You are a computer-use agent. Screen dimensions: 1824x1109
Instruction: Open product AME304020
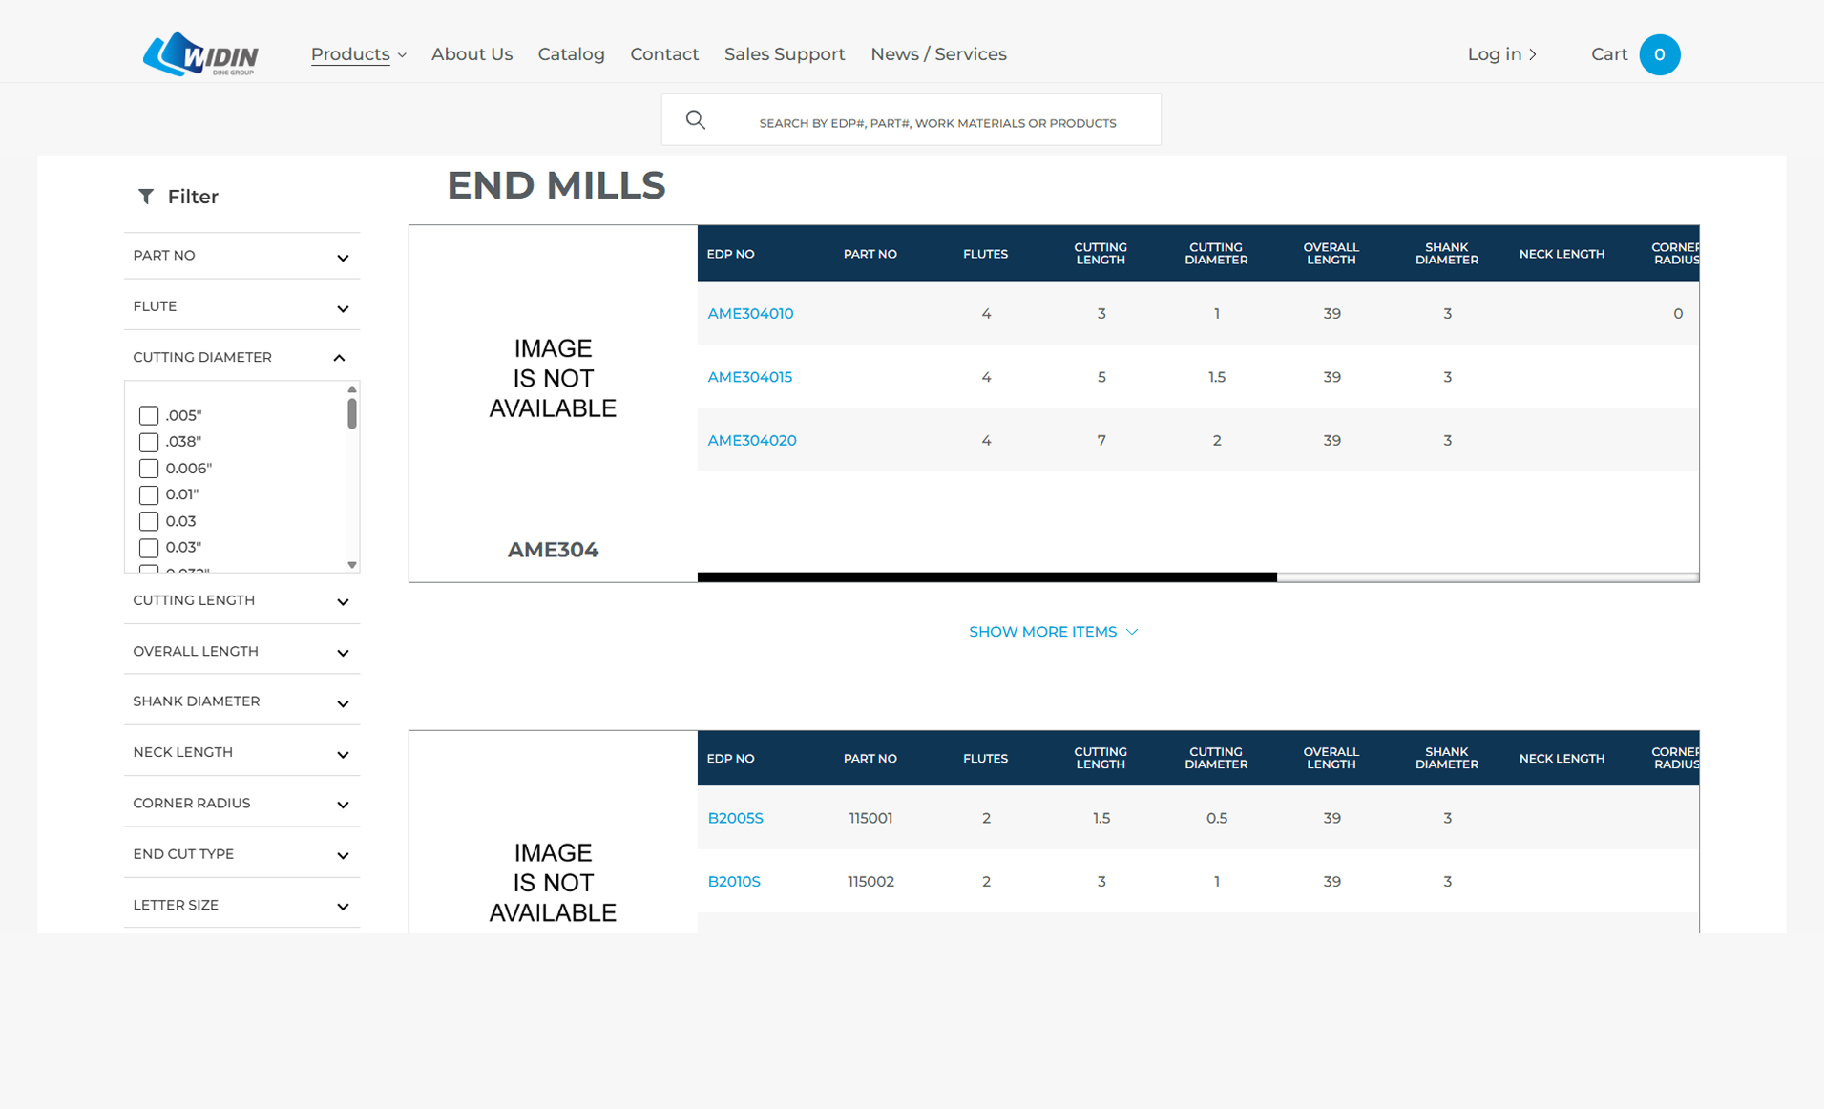click(x=752, y=440)
